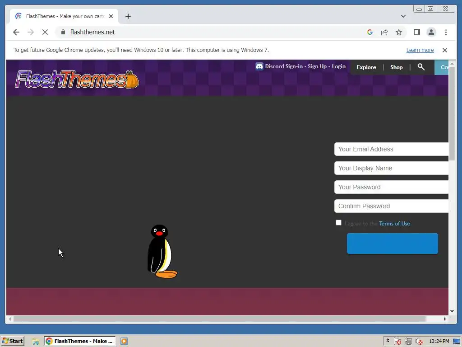Viewport: 462px width, 347px height.
Task: Open the Chrome profile avatar
Action: [431, 32]
